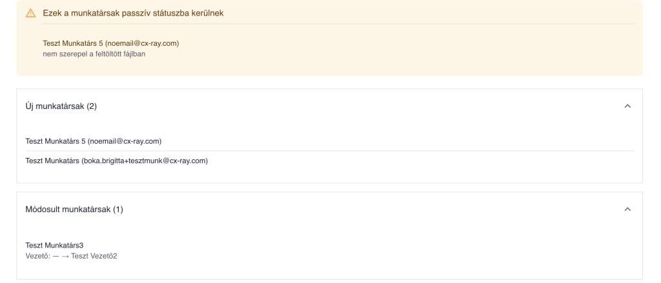Click the 'nem szerepel a feltöltött fájlban' note
The image size is (661, 283).
[94, 54]
